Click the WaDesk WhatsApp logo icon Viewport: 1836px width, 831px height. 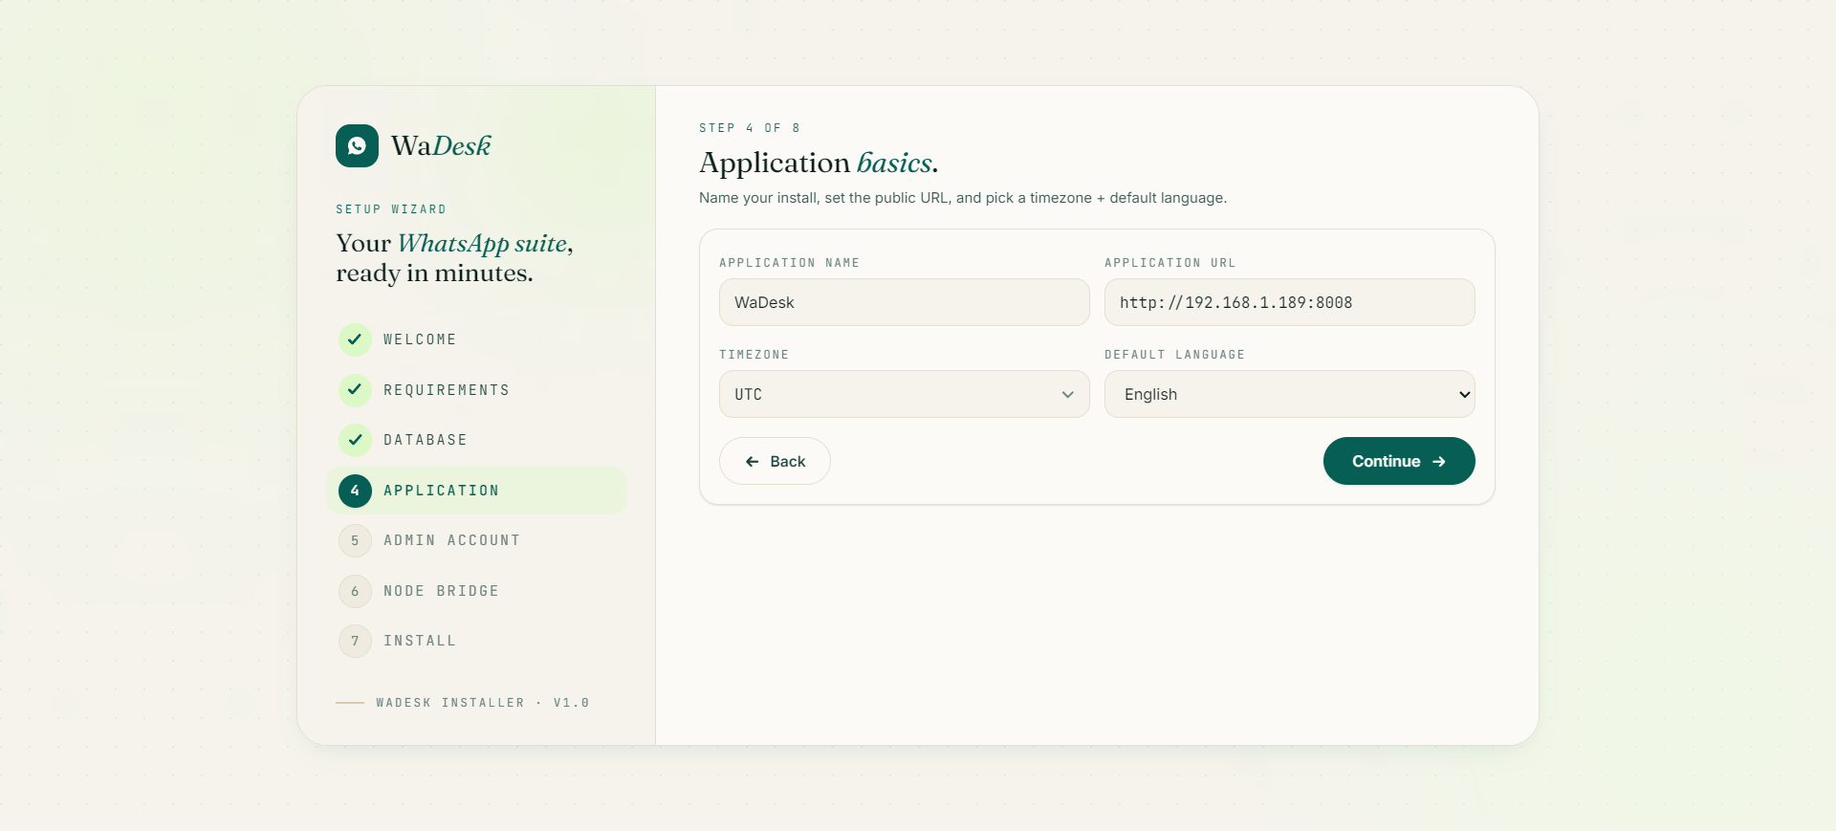[357, 145]
